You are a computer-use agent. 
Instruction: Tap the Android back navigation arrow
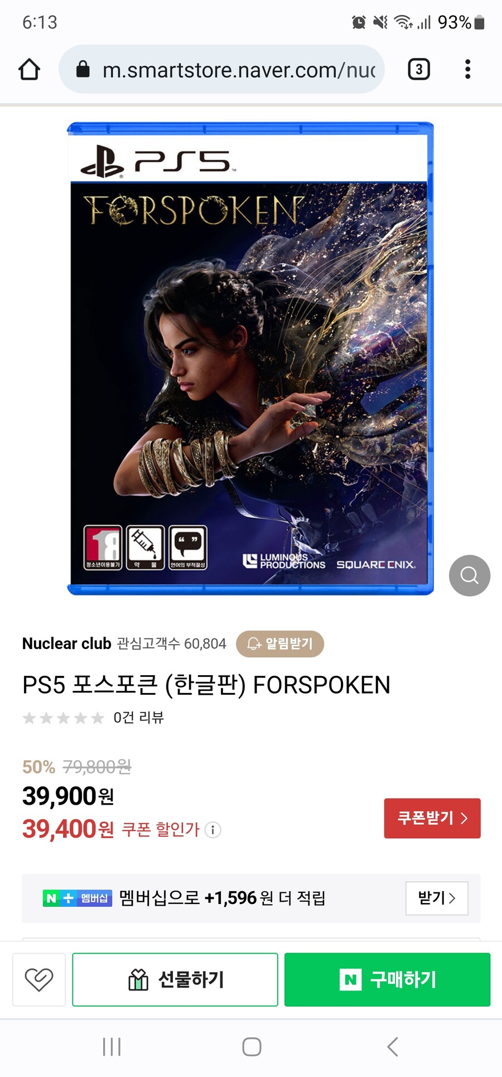click(x=393, y=1047)
